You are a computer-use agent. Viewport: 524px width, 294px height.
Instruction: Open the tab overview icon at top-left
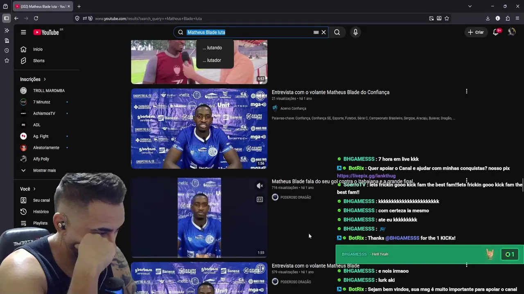coord(5,7)
